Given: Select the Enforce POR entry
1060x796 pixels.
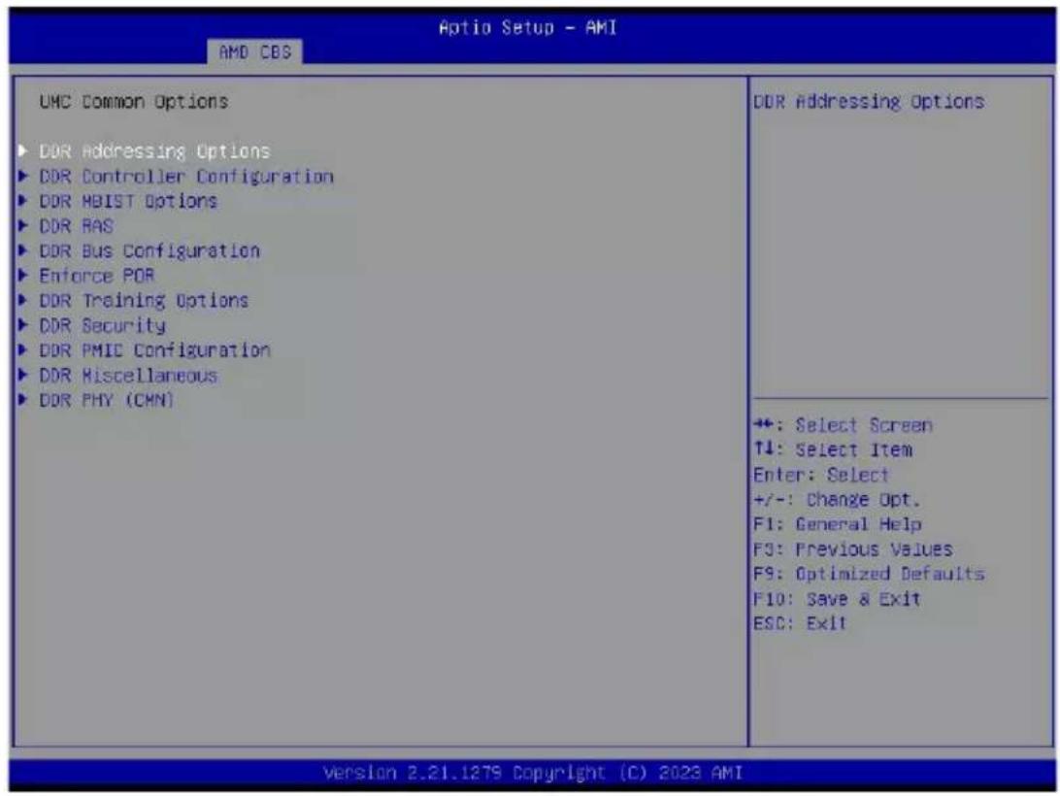Looking at the screenshot, I should 97,276.
